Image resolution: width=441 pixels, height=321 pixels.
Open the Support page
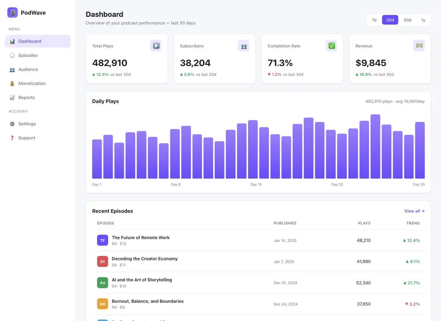point(38,138)
